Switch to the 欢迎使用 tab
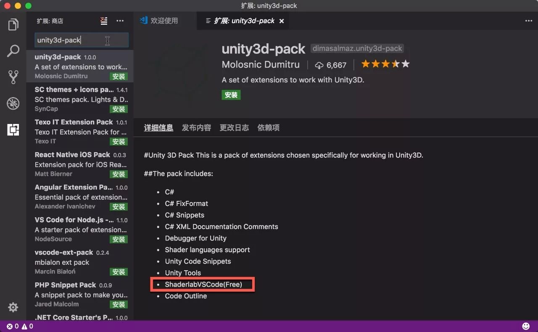This screenshot has width=538, height=332. [x=164, y=21]
